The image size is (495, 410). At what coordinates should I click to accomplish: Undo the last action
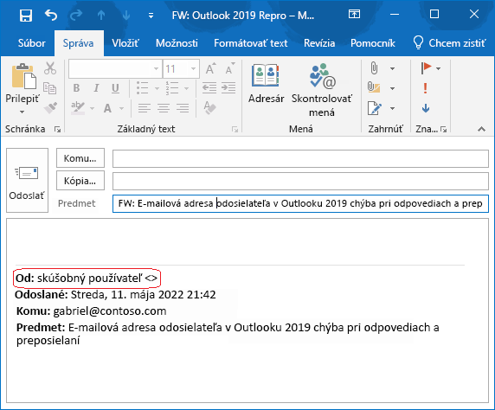tap(51, 15)
